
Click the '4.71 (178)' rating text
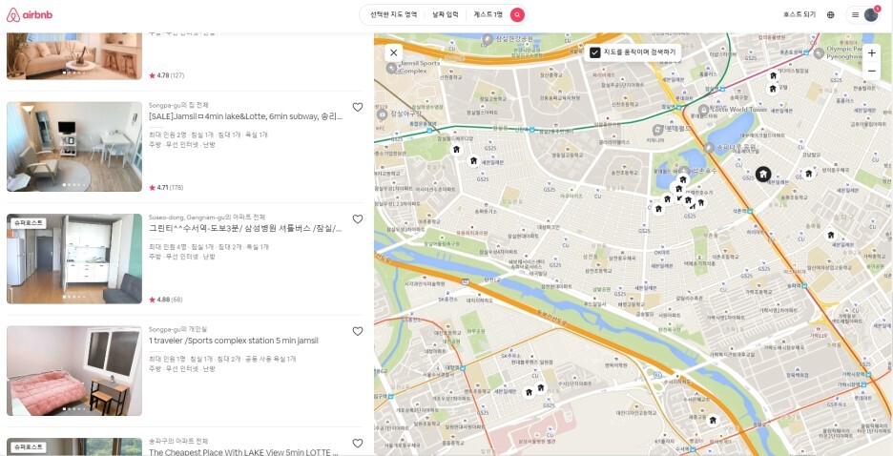click(166, 187)
